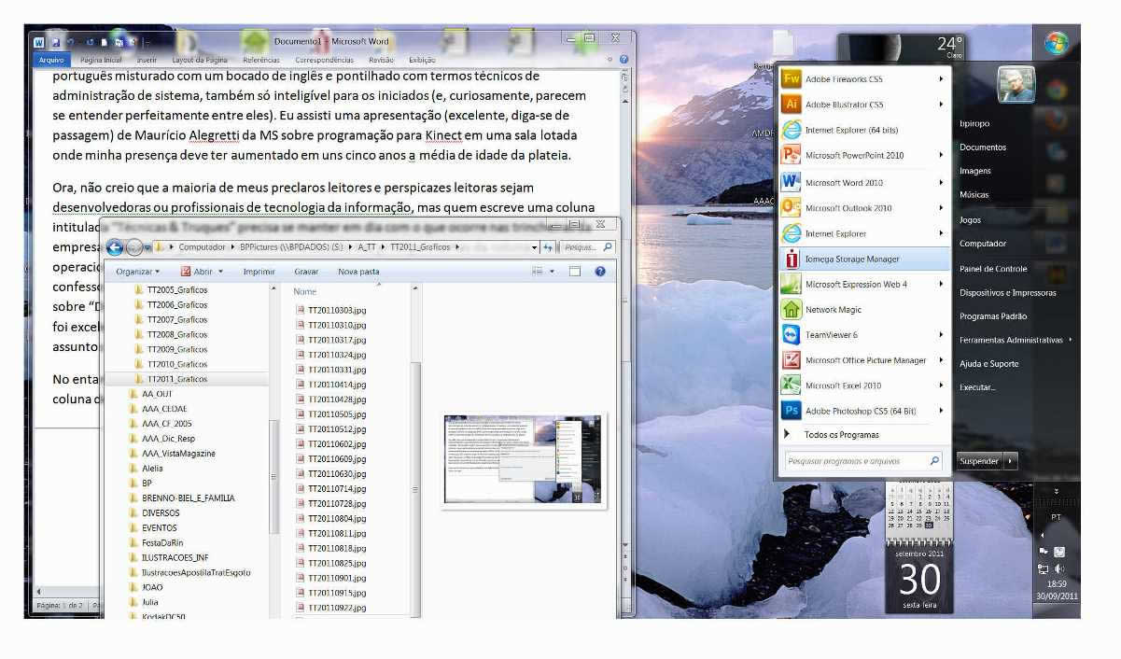The image size is (1121, 659).
Task: Open the Arquivo tab in Word
Action: (x=50, y=60)
